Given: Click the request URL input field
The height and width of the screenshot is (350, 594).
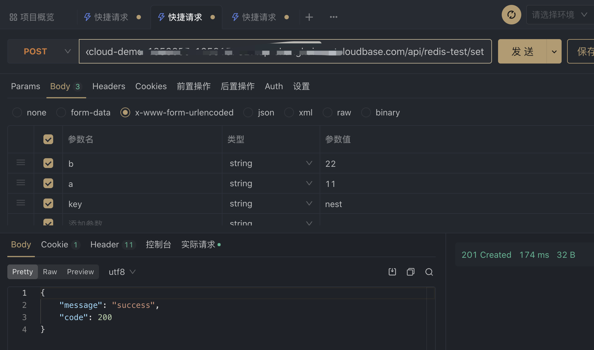Looking at the screenshot, I should [x=285, y=51].
